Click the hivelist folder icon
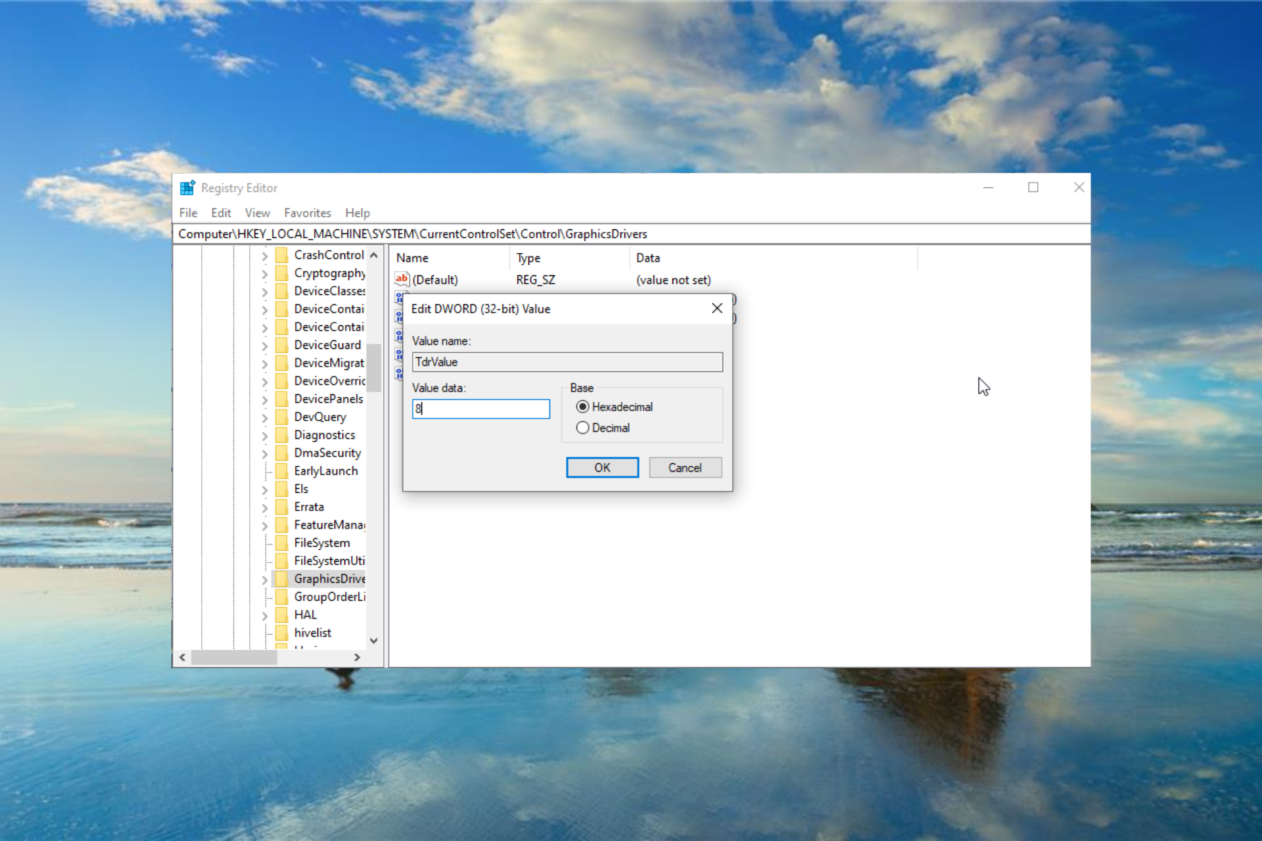Screen dimensions: 1262x841 [281, 633]
